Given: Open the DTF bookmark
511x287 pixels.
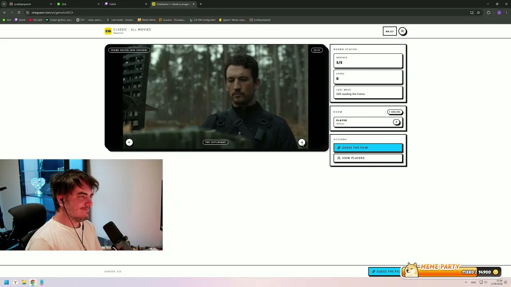Looking at the screenshot, I should (89, 20).
